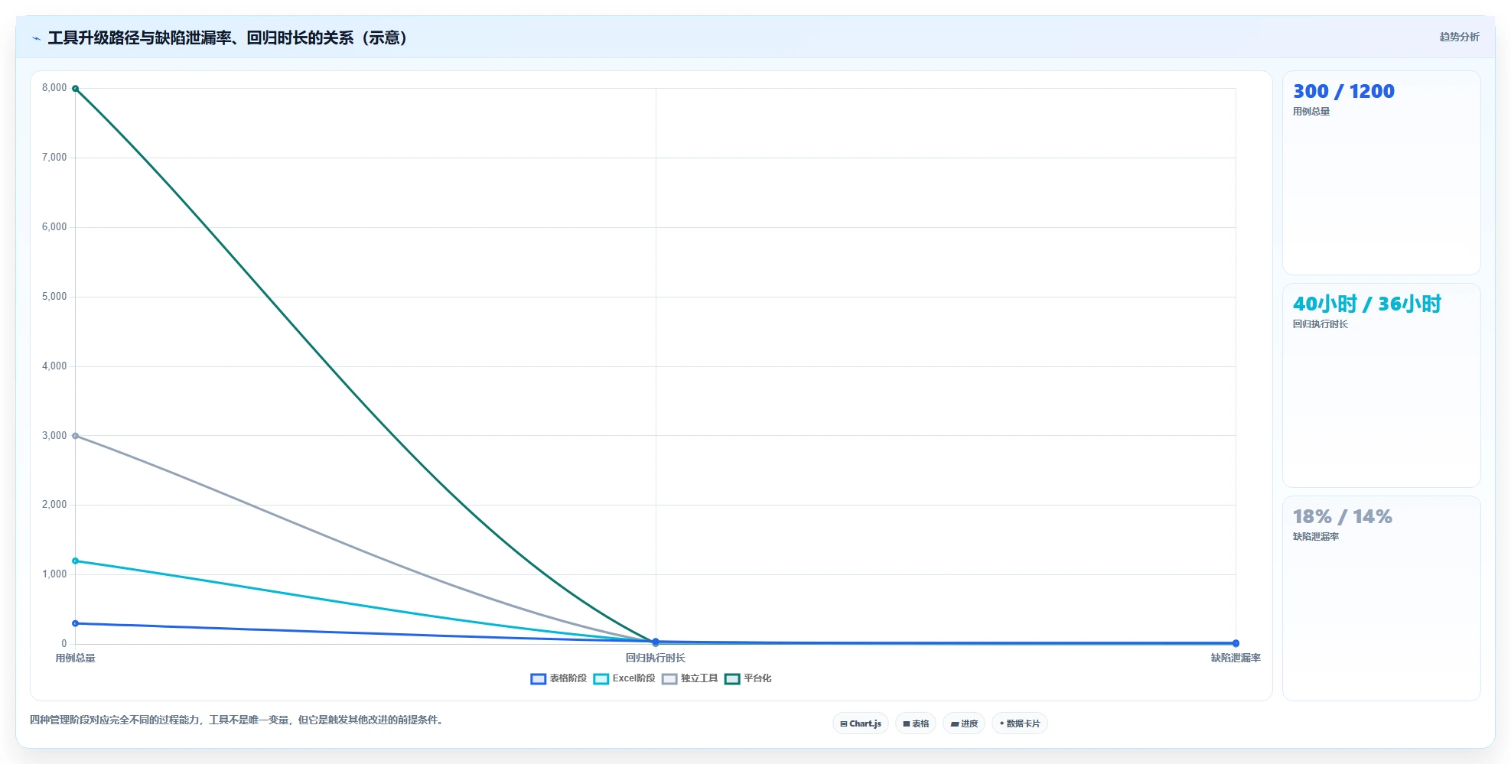Screen dimensions: 1511x764
Task: Click the 300 / 1200 value
Action: point(1343,91)
